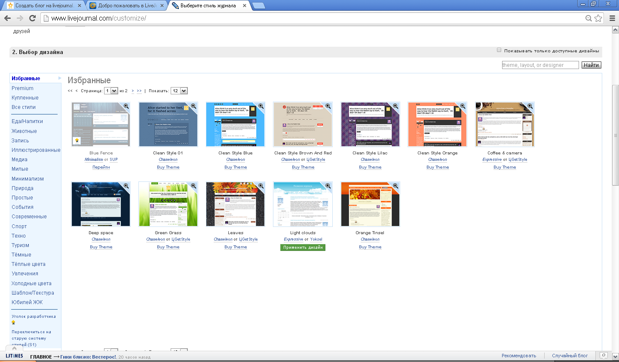Zoom preview of Light clouds theme

point(328,186)
